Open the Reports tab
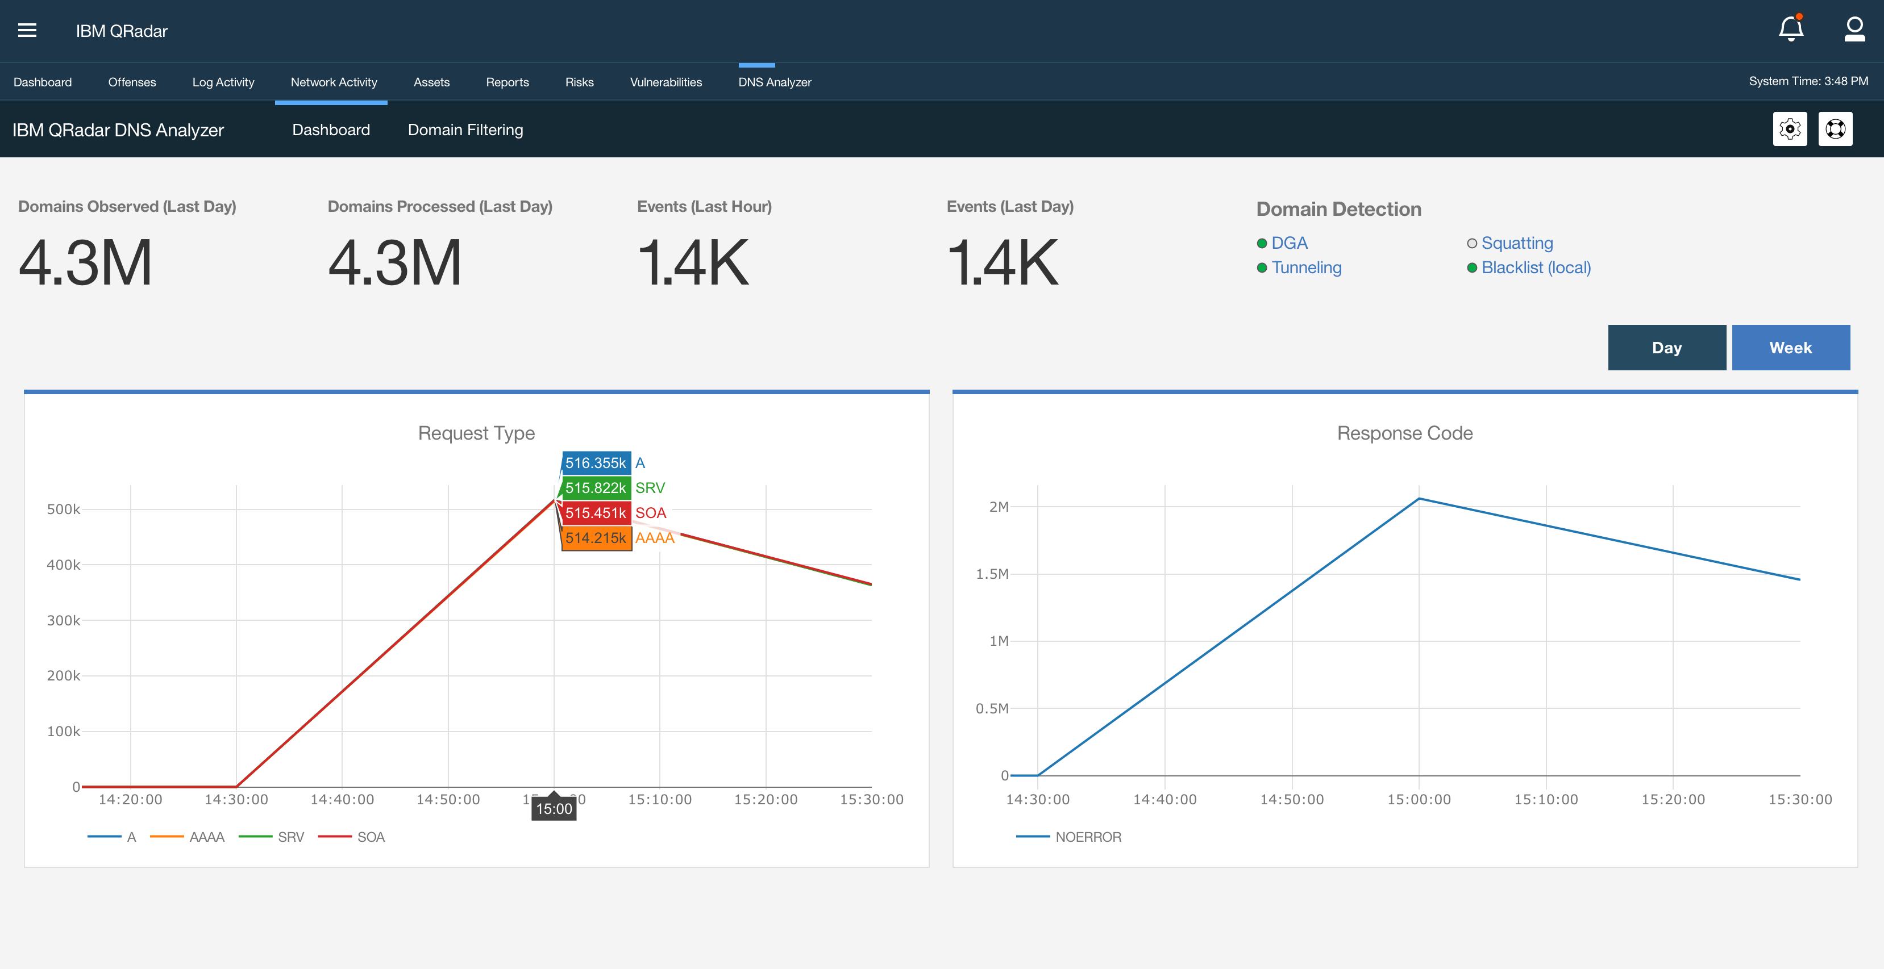Screen dimensions: 1884x969 coord(507,82)
